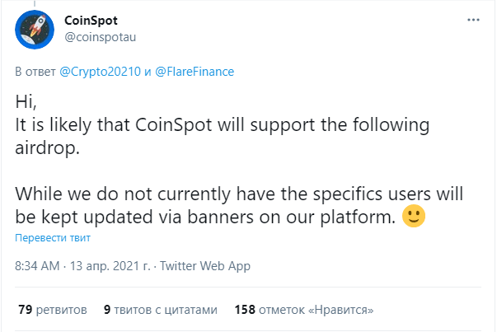This screenshot has width=497, height=332.
Task: View the 158 отметок «Нравится» list
Action: (x=304, y=310)
